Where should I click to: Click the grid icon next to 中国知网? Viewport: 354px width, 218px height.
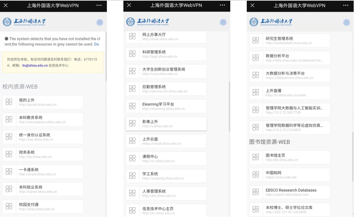(x=256, y=175)
